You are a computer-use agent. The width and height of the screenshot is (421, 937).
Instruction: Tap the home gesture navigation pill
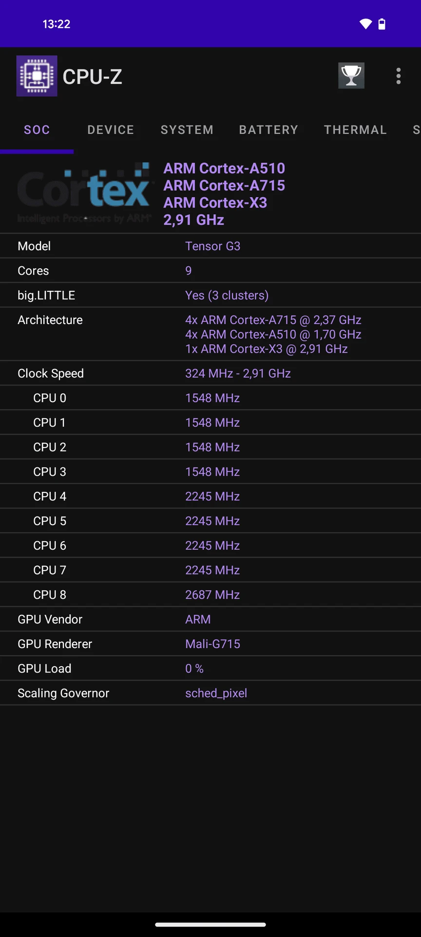tap(210, 924)
